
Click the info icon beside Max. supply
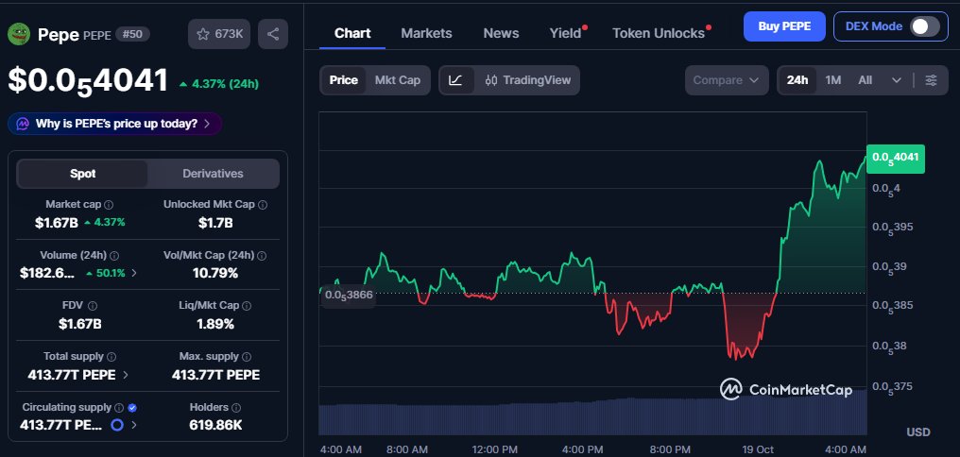coord(246,357)
